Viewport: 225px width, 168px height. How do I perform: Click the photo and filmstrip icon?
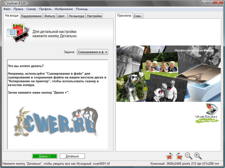click(18, 33)
